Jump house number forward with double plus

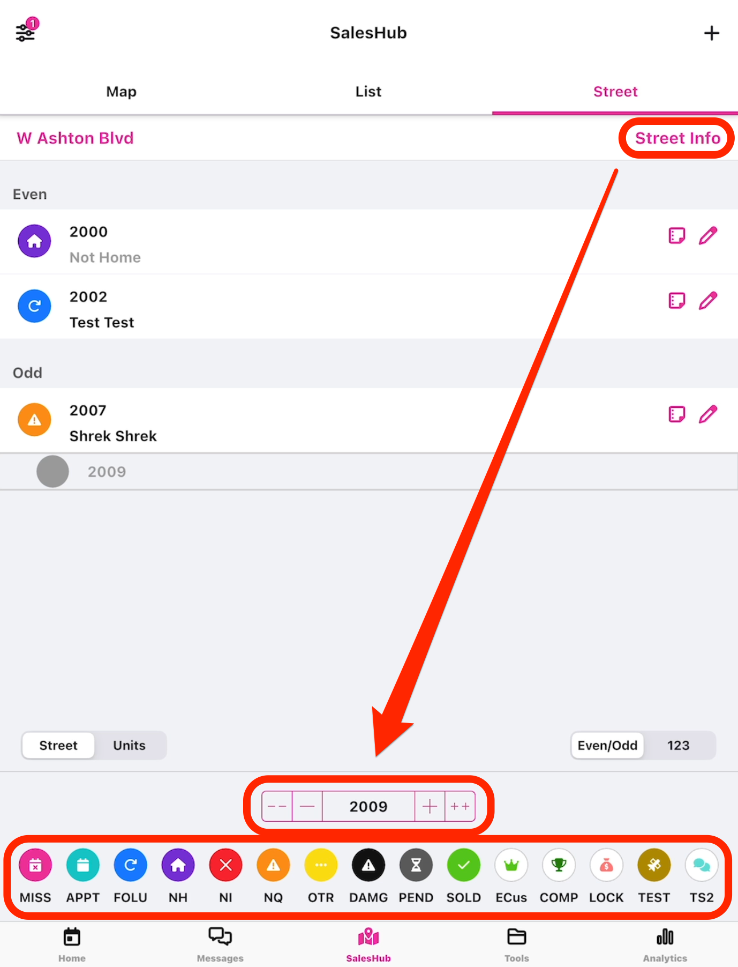(460, 806)
